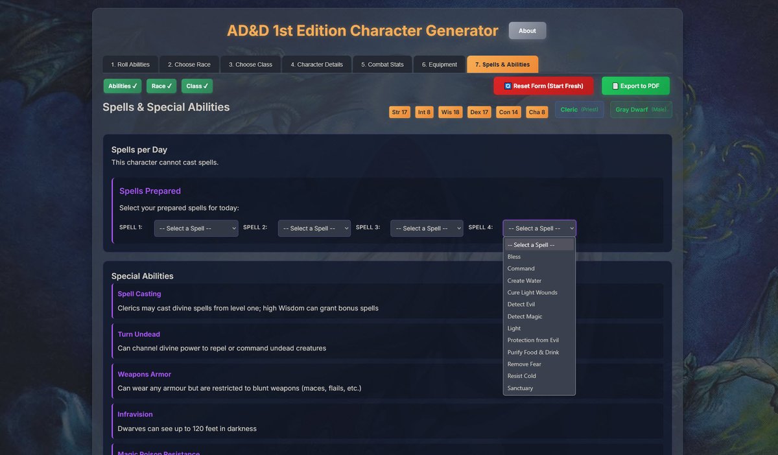Pick Create Water in the spell list
This screenshot has height=455, width=778.
(539, 281)
